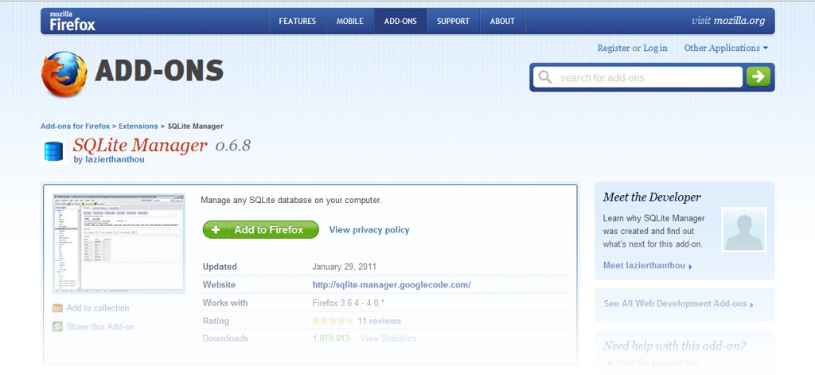Click the Register link

(x=614, y=48)
